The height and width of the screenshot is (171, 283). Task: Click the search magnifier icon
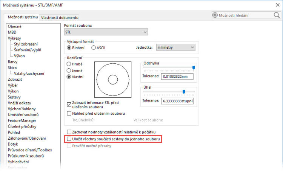(276, 15)
